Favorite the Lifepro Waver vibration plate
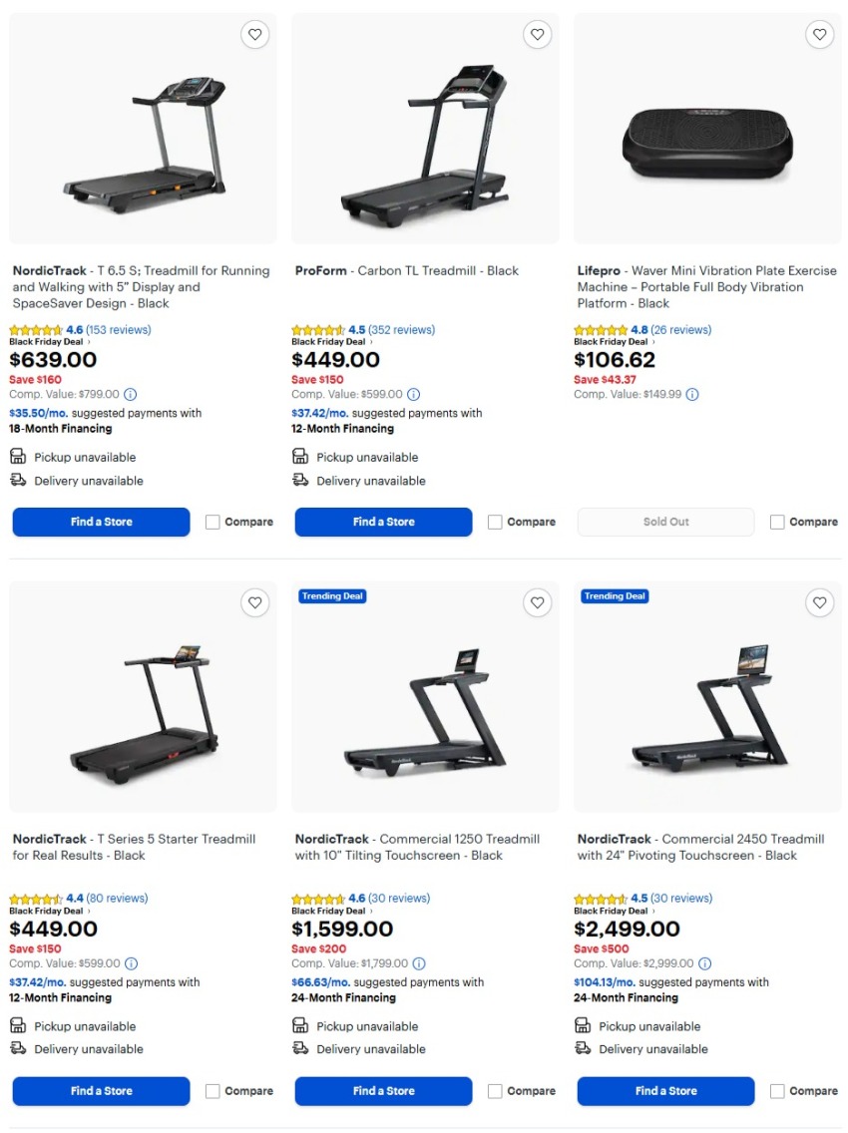This screenshot has width=848, height=1133. tap(819, 34)
